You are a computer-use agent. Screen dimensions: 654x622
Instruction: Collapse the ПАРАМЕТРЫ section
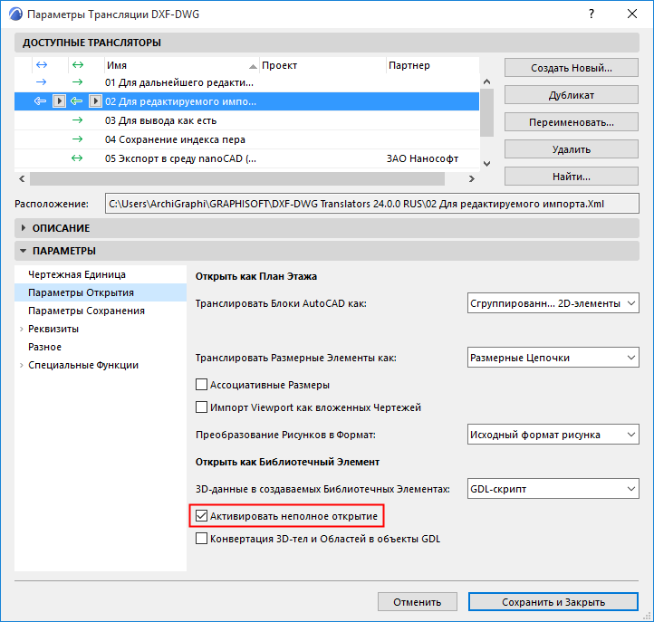pyautogui.click(x=24, y=251)
